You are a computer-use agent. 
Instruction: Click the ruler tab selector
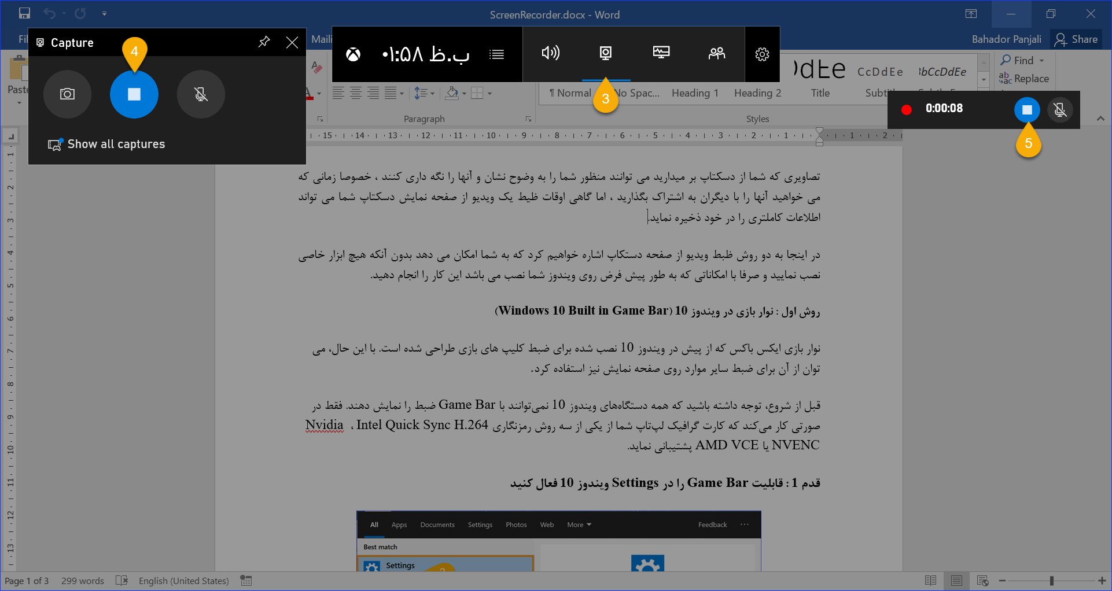10,136
